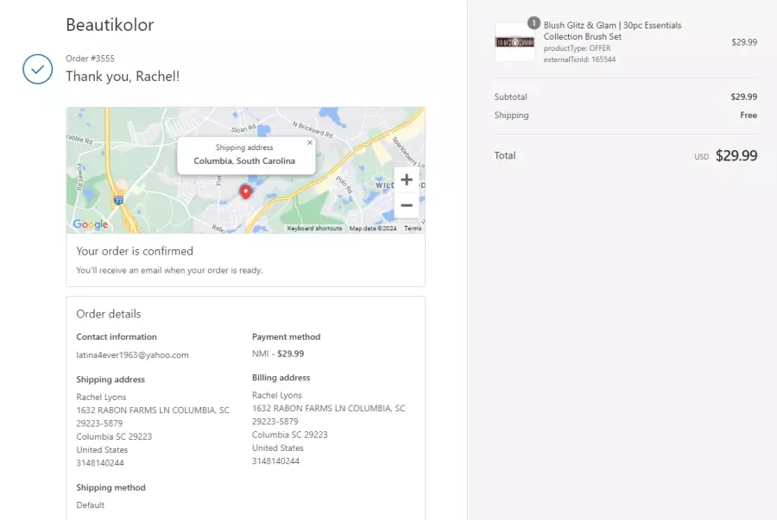777x520 pixels.
Task: Open the brush set product thumbnail
Action: coord(515,42)
